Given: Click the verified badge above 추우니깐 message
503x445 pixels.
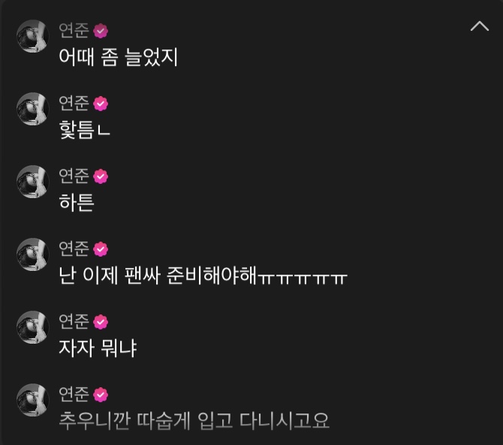Looking at the screenshot, I should click(x=101, y=395).
